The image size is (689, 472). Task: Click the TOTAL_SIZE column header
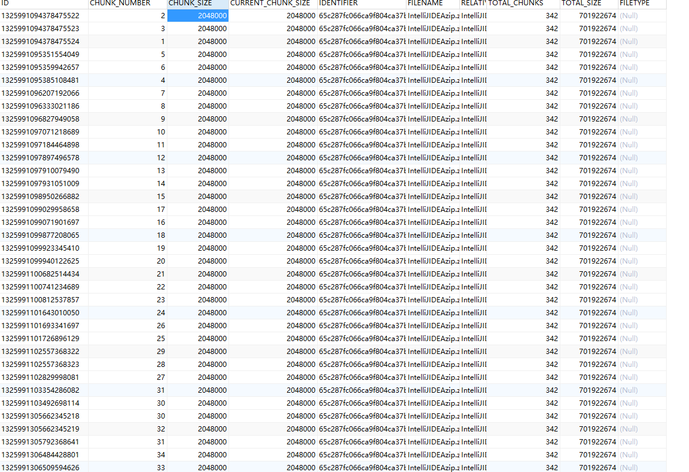(x=589, y=4)
